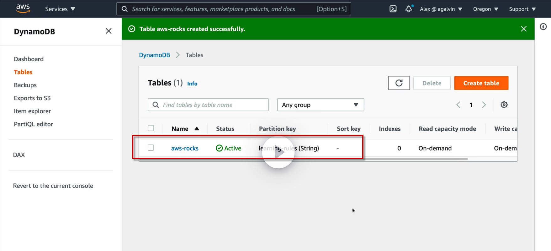Open table preferences gear icon
This screenshot has height=251, width=551.
point(504,105)
